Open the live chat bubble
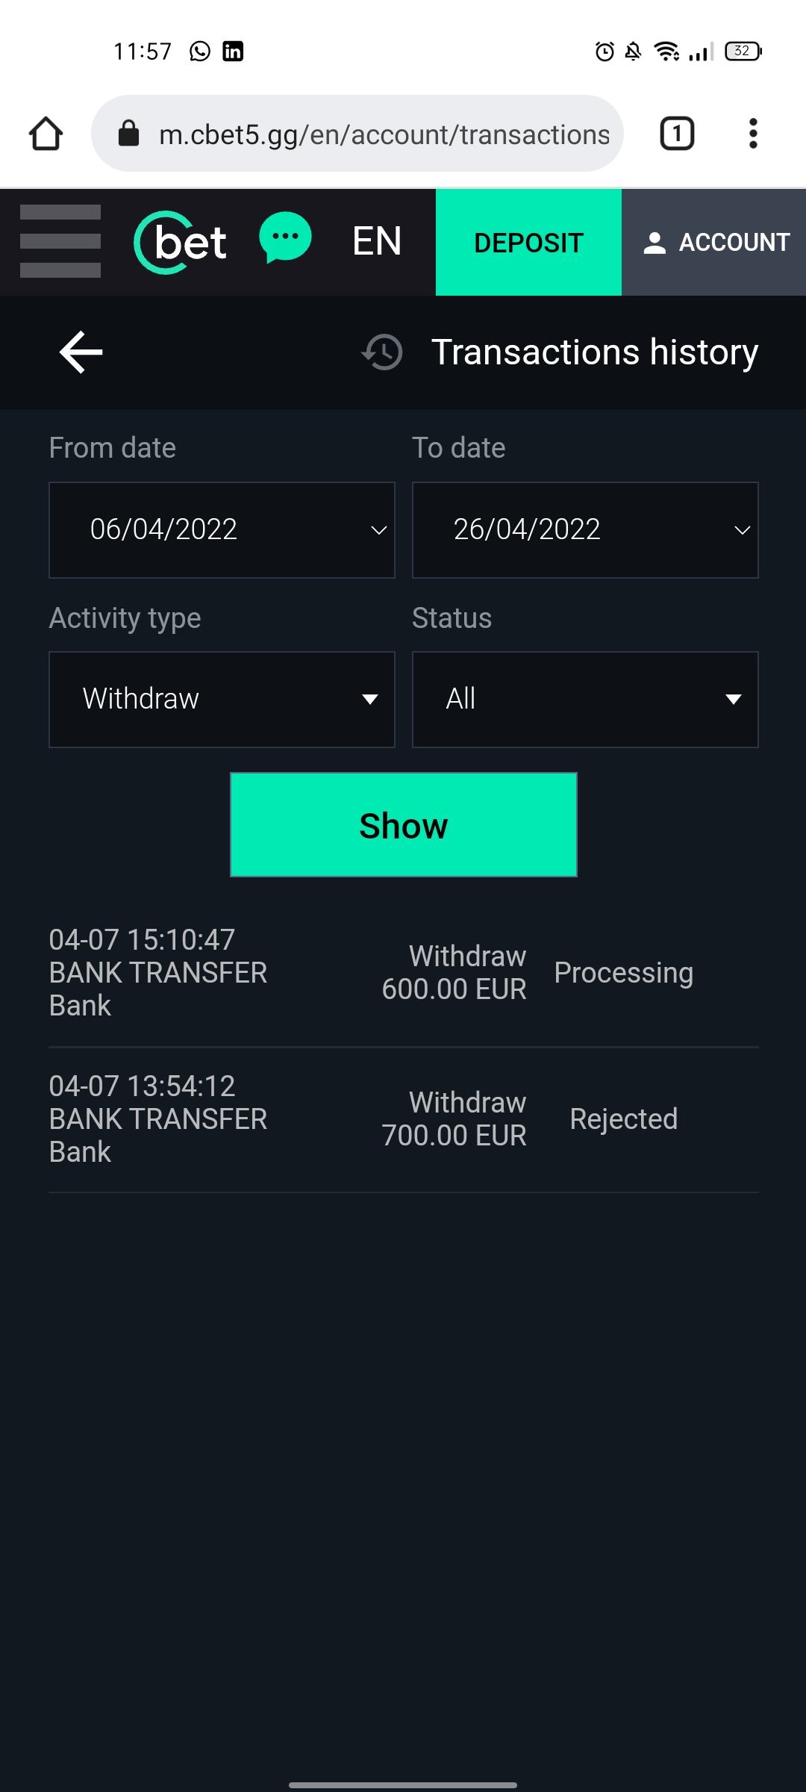This screenshot has width=806, height=1792. pos(284,238)
